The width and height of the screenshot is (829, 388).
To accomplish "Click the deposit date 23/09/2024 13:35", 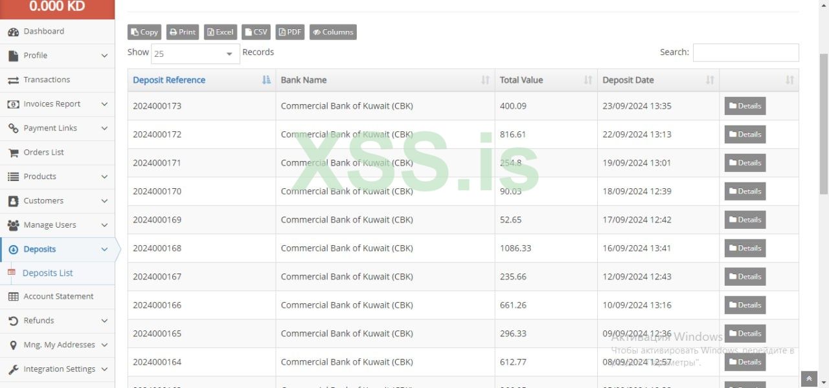I will pos(637,106).
